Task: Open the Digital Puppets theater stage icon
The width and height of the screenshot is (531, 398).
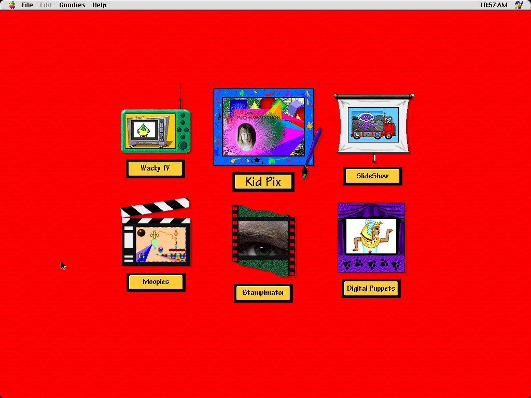Action: 371,237
